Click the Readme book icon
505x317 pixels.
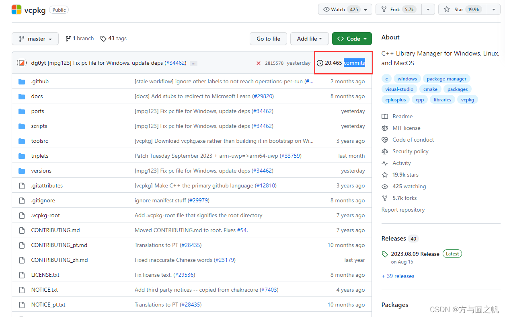tap(385, 116)
